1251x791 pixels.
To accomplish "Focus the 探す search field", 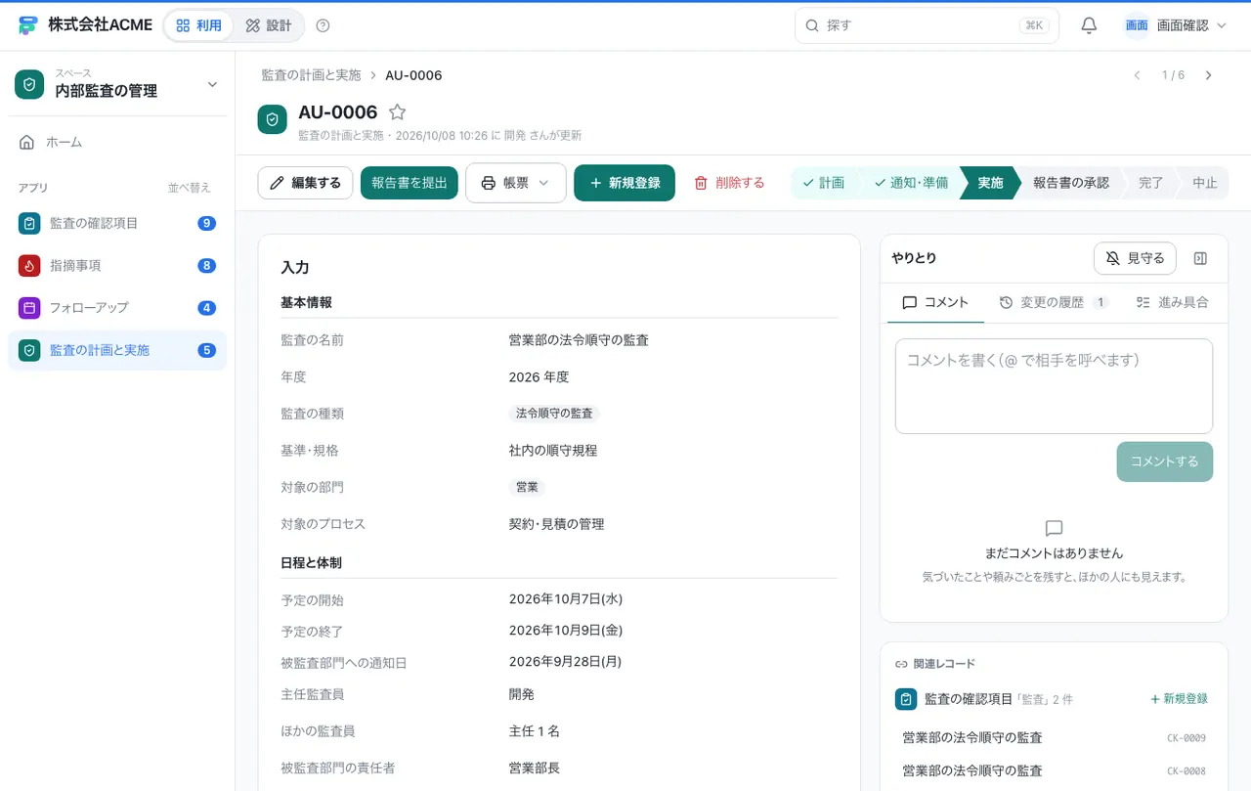I will coord(927,25).
